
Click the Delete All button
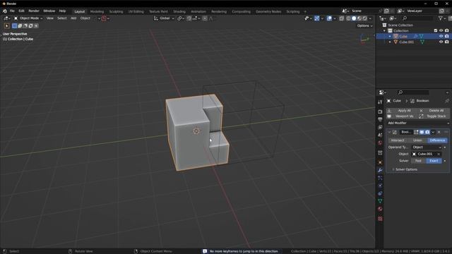click(x=434, y=111)
